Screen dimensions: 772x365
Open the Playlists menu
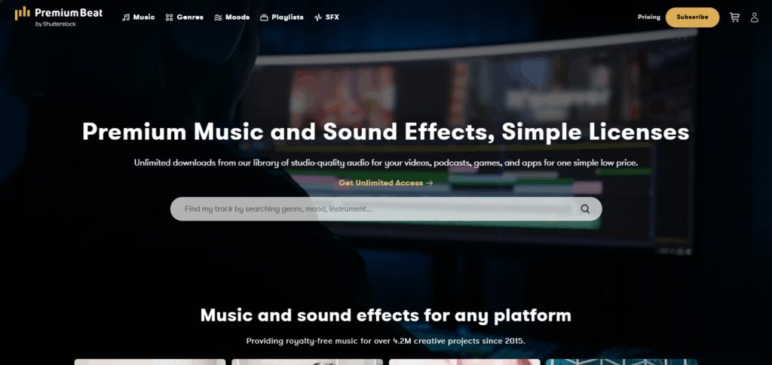click(x=282, y=17)
